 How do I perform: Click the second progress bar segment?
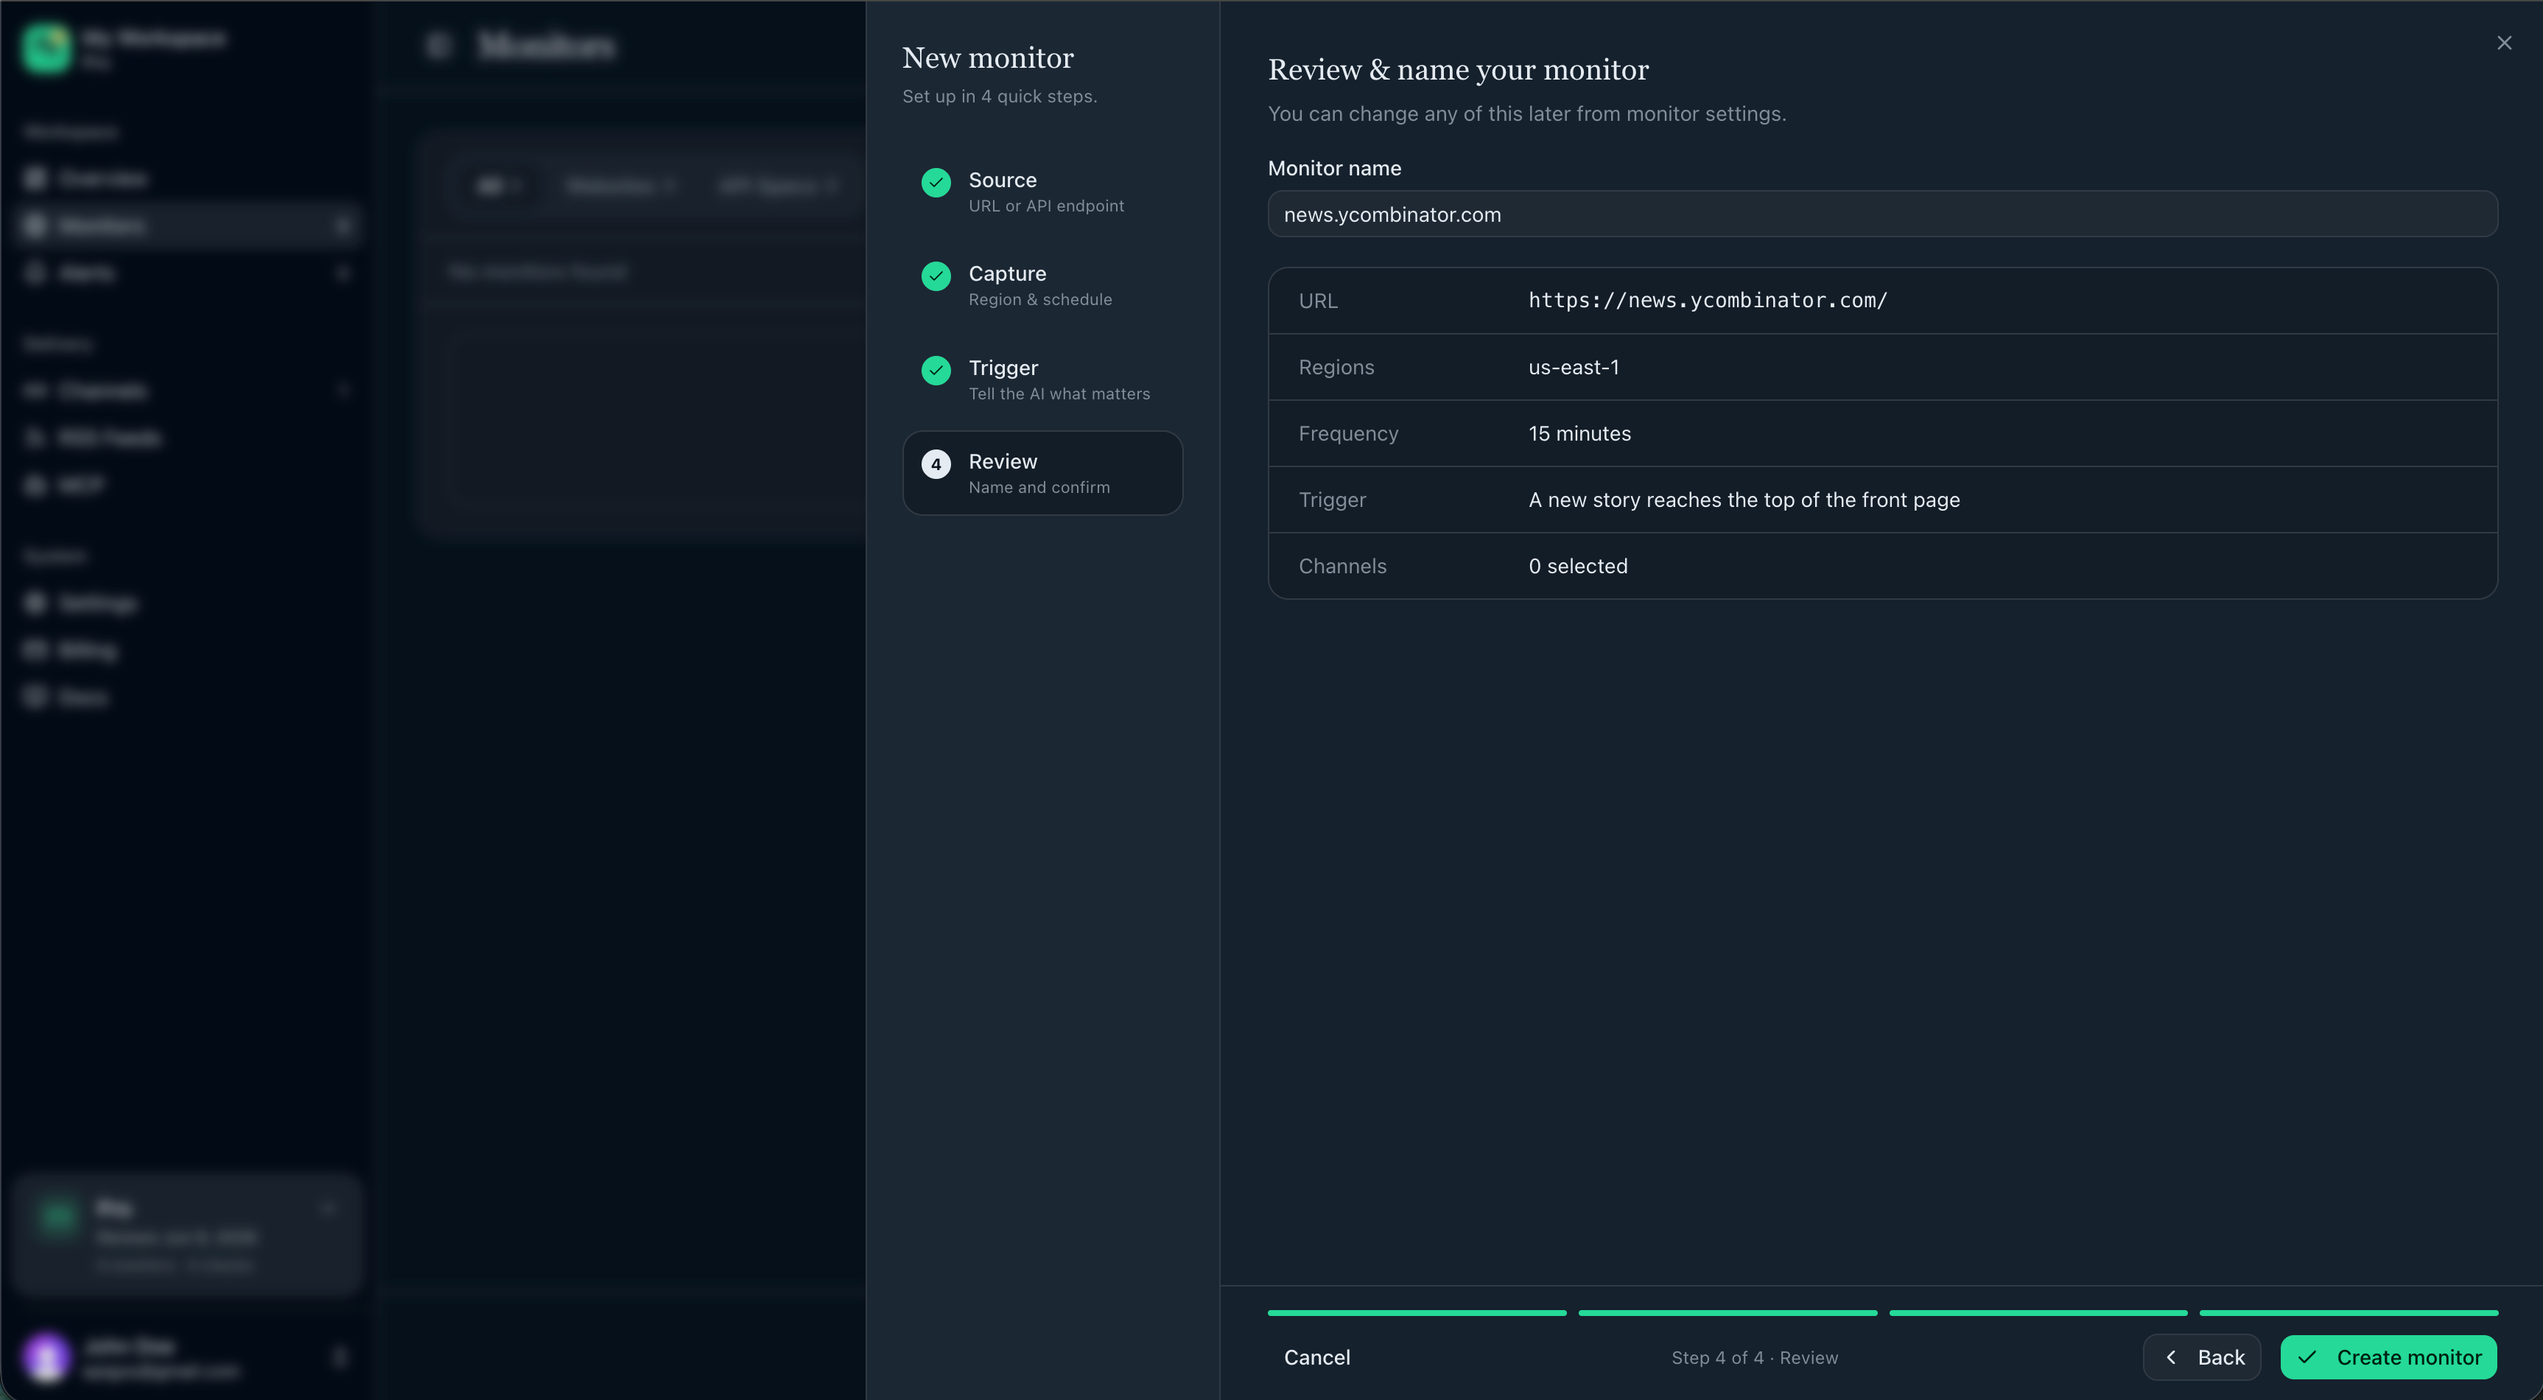pos(1728,1312)
